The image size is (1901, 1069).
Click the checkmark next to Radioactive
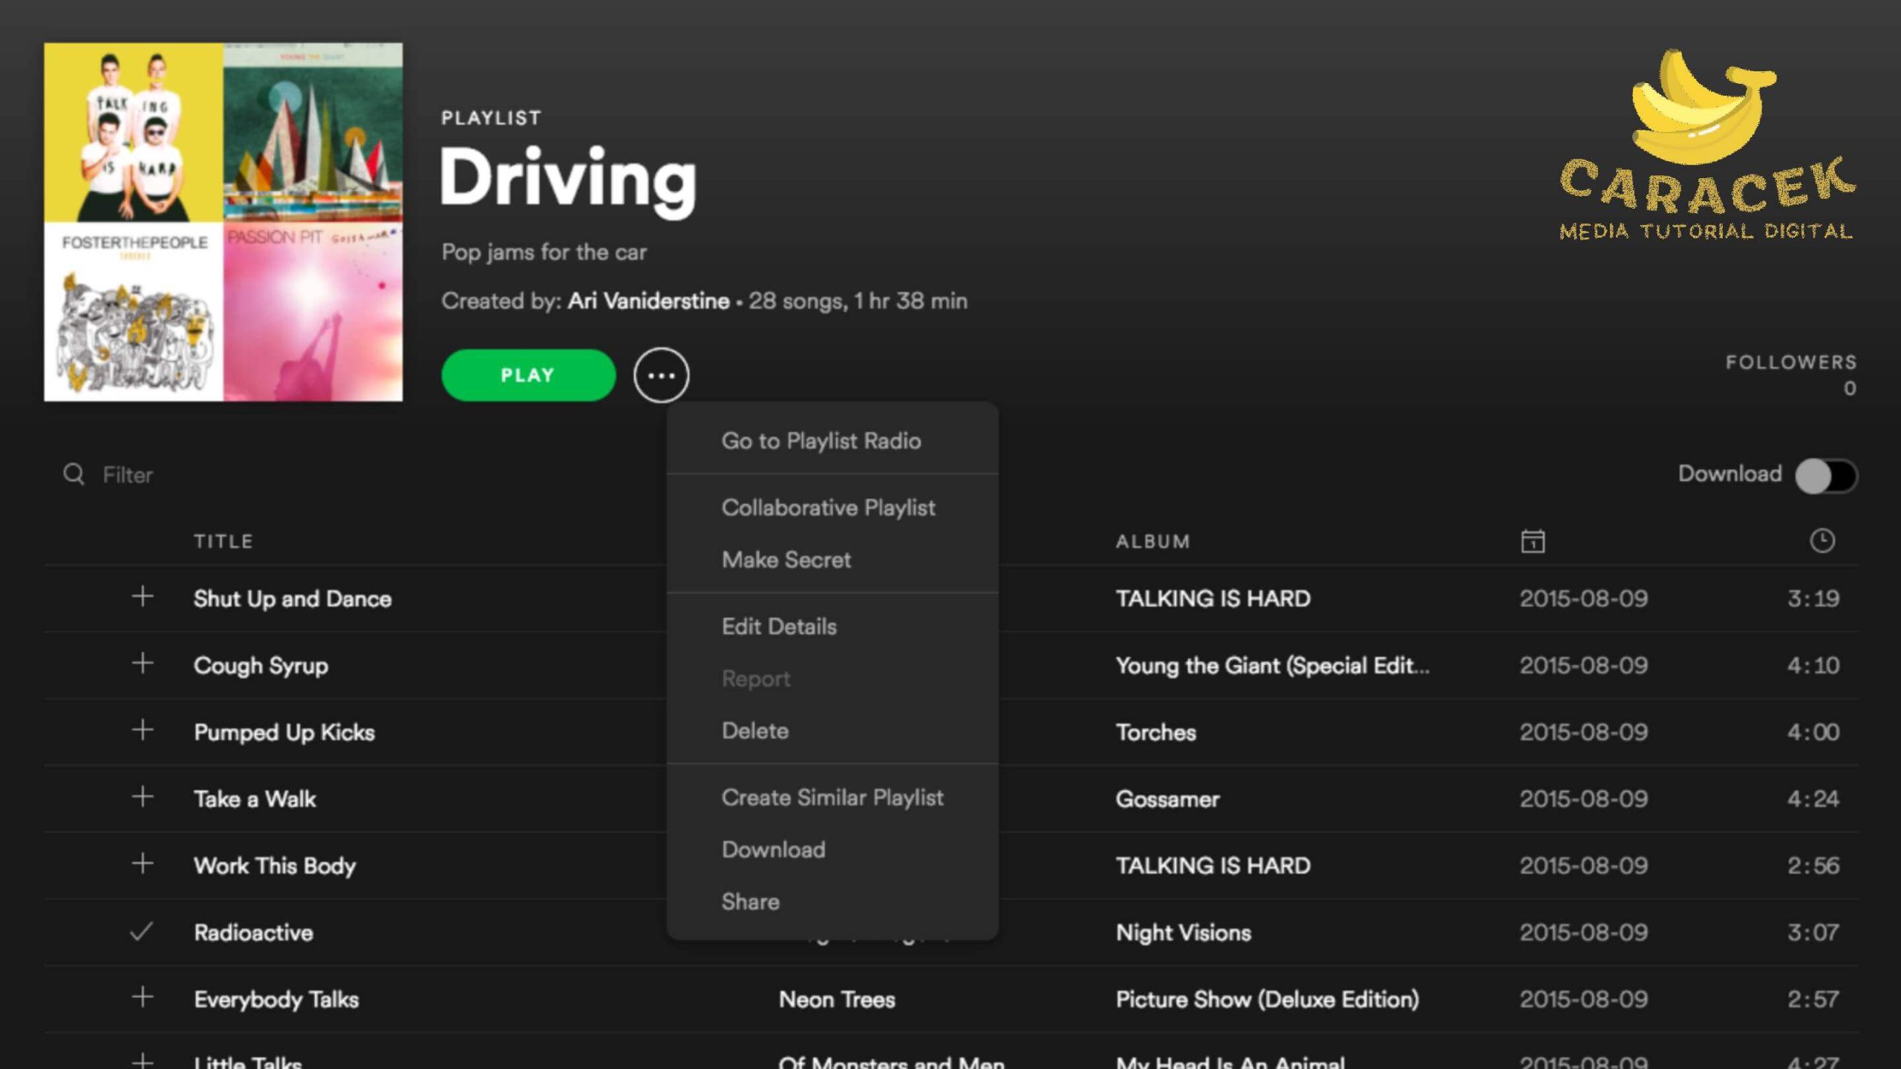pos(141,931)
